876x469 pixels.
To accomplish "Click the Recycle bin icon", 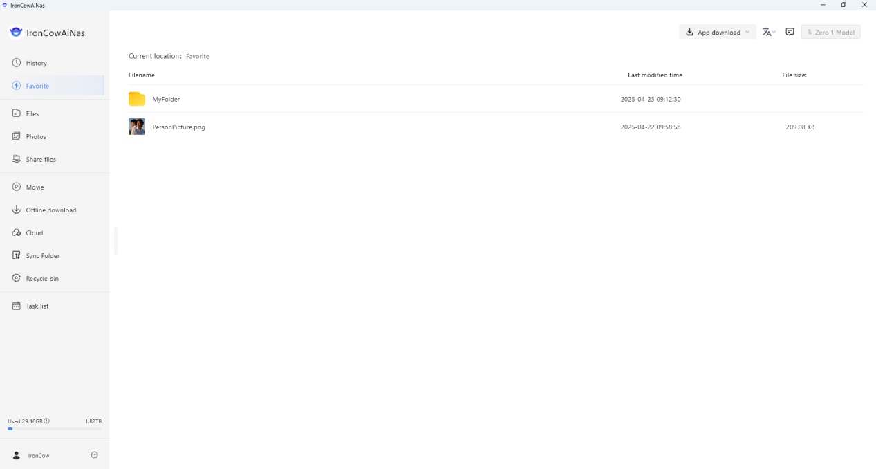I will click(17, 278).
